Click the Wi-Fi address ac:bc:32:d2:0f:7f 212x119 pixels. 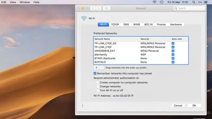tap(123, 96)
